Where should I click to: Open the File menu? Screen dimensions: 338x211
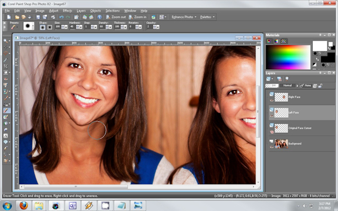pyautogui.click(x=7, y=11)
